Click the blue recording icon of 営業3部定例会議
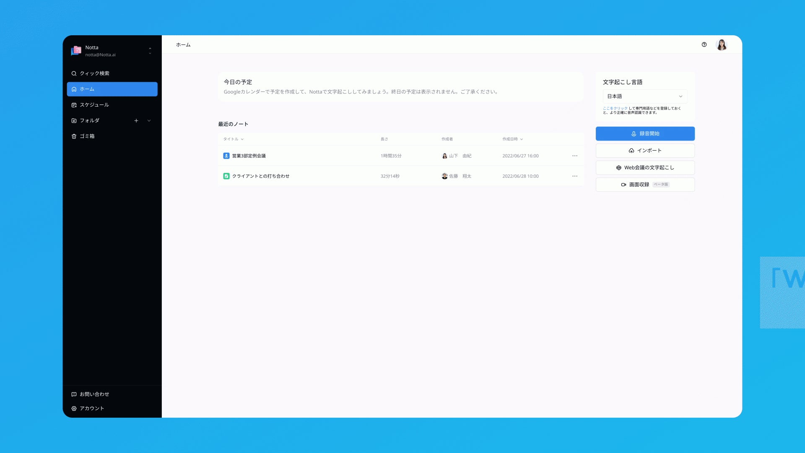This screenshot has width=805, height=453. (x=226, y=156)
